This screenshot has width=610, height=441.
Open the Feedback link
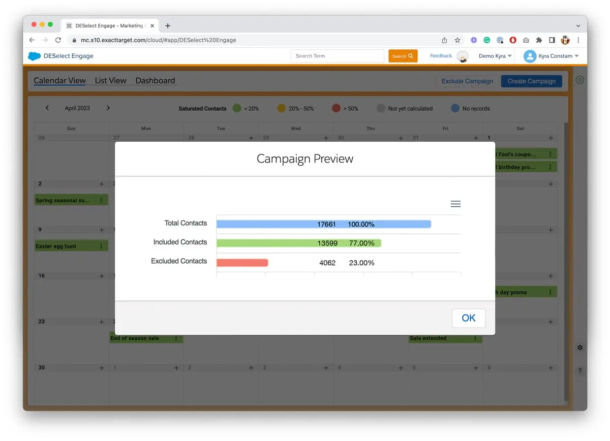pyautogui.click(x=440, y=56)
